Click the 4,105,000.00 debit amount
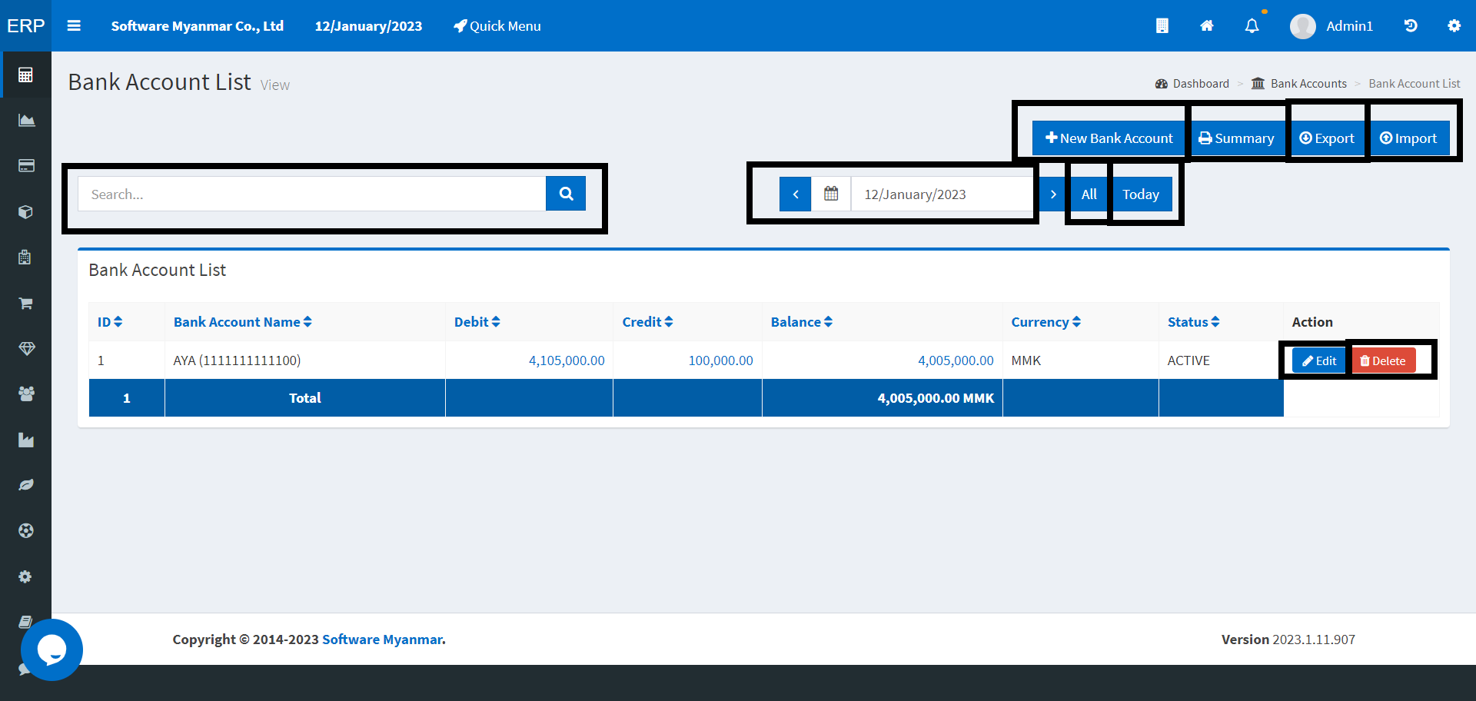The image size is (1476, 701). [x=567, y=360]
